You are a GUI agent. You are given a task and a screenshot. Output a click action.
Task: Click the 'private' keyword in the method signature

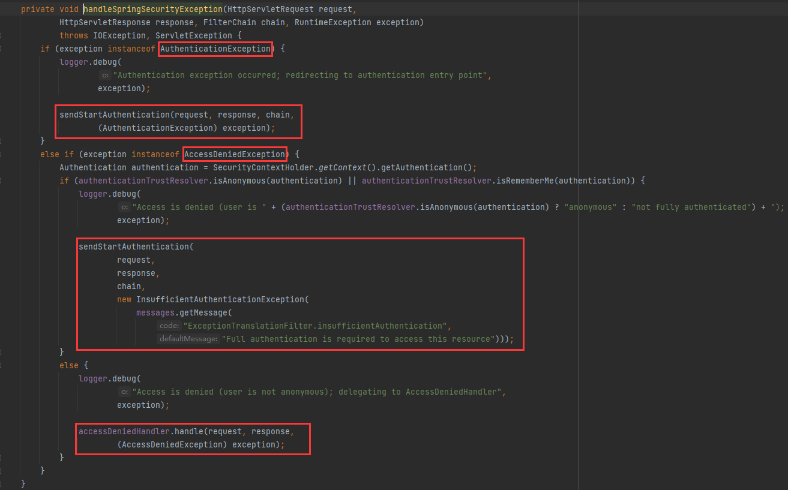38,9
